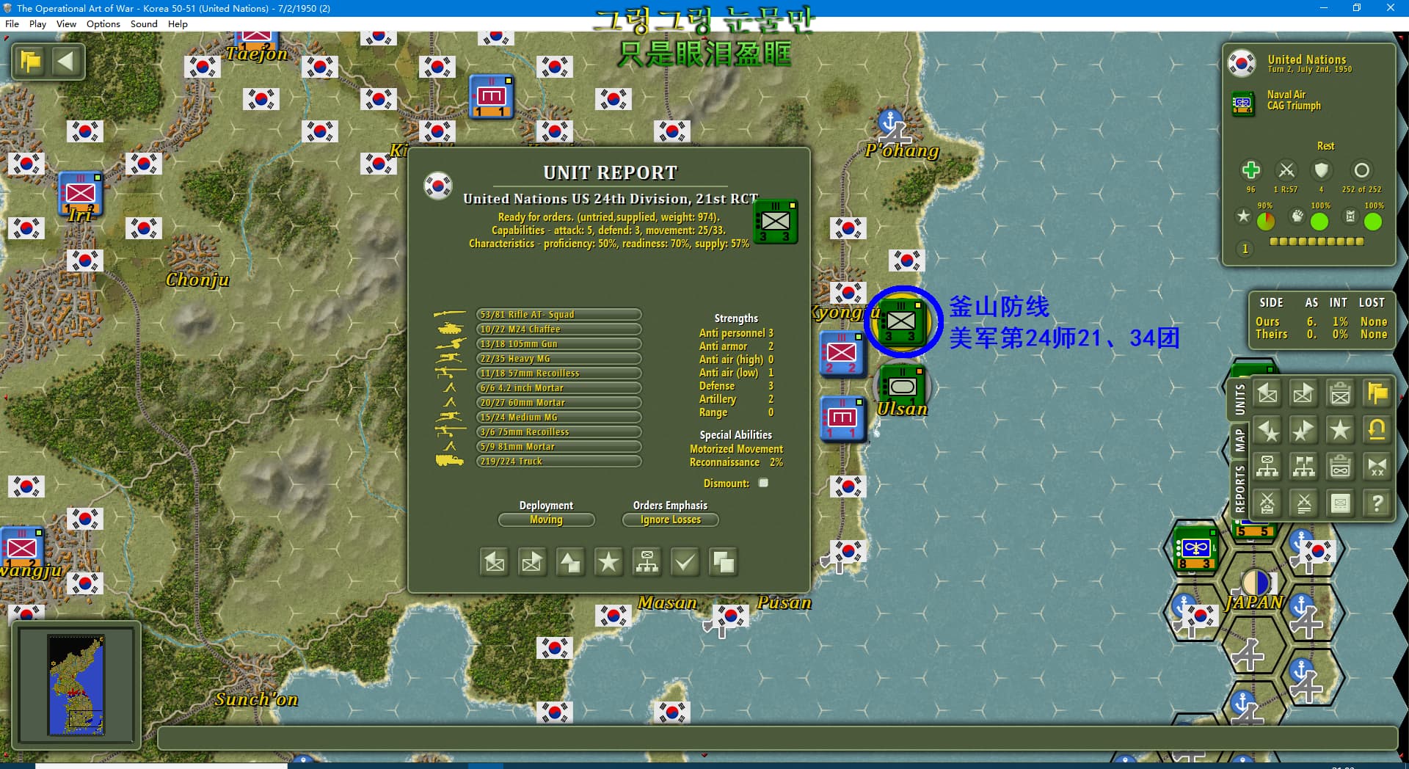Click the 219/224 Truck equipment bar
Viewport: 1409px width, 769px height.
[x=558, y=461]
